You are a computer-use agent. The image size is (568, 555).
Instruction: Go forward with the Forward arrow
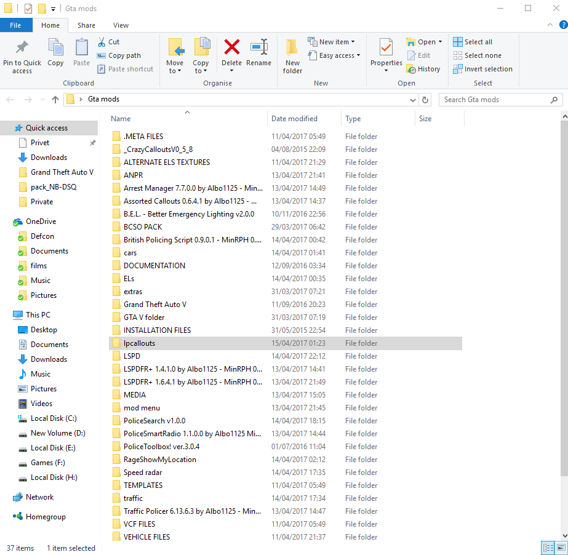28,100
